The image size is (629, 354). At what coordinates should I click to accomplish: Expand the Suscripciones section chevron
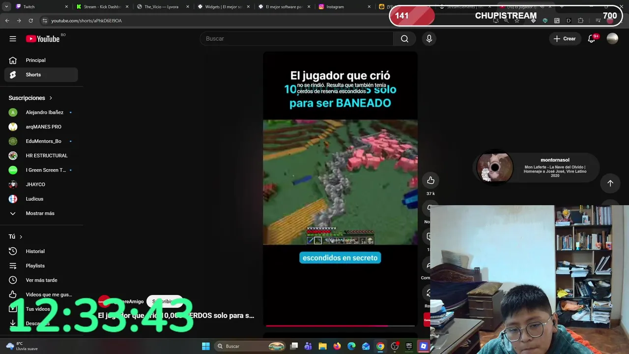(x=51, y=98)
